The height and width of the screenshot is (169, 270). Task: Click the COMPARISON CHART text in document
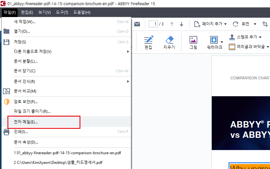pos(250,78)
